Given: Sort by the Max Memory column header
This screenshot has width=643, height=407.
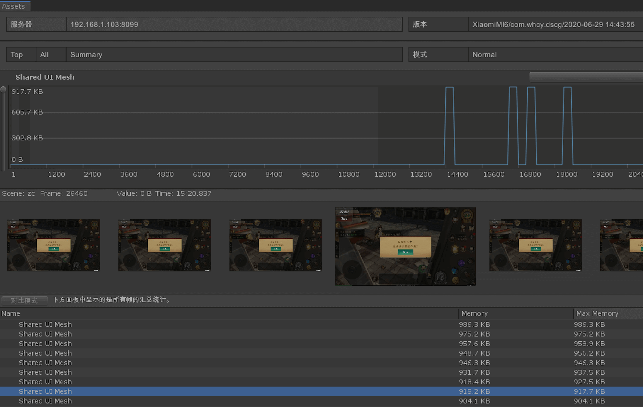Looking at the screenshot, I should pyautogui.click(x=597, y=313).
